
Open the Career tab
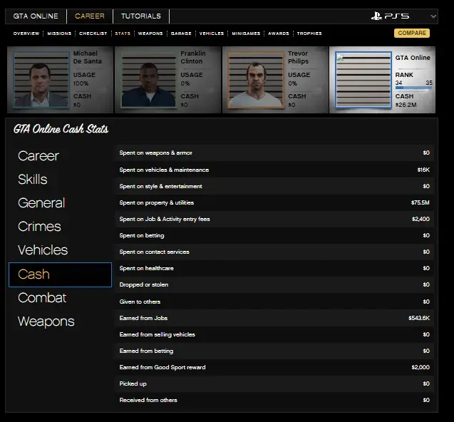click(90, 16)
